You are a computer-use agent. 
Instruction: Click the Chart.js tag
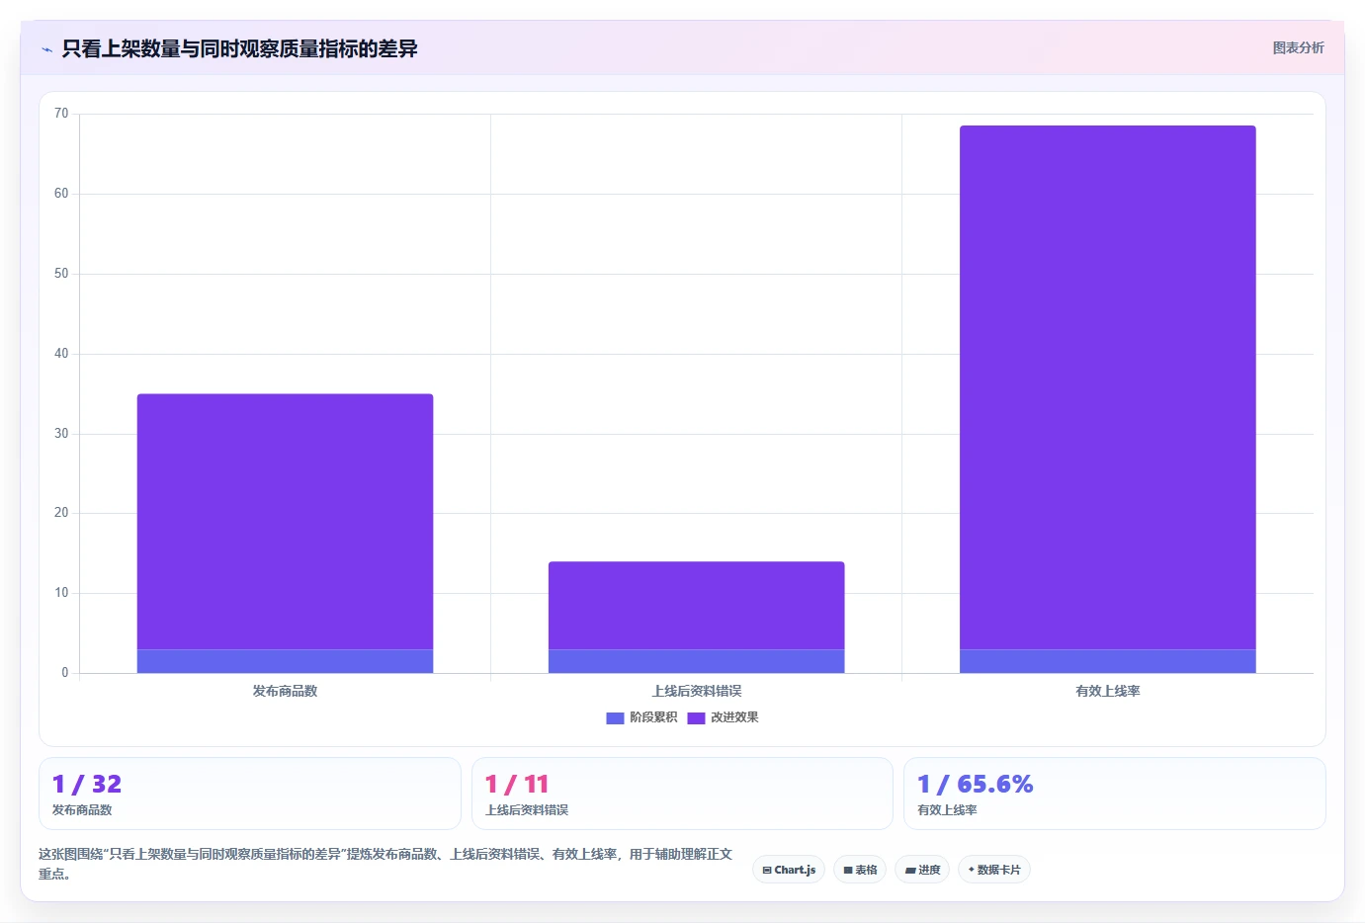click(789, 870)
